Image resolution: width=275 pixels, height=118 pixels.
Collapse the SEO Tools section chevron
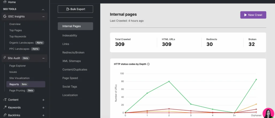click(43, 10)
